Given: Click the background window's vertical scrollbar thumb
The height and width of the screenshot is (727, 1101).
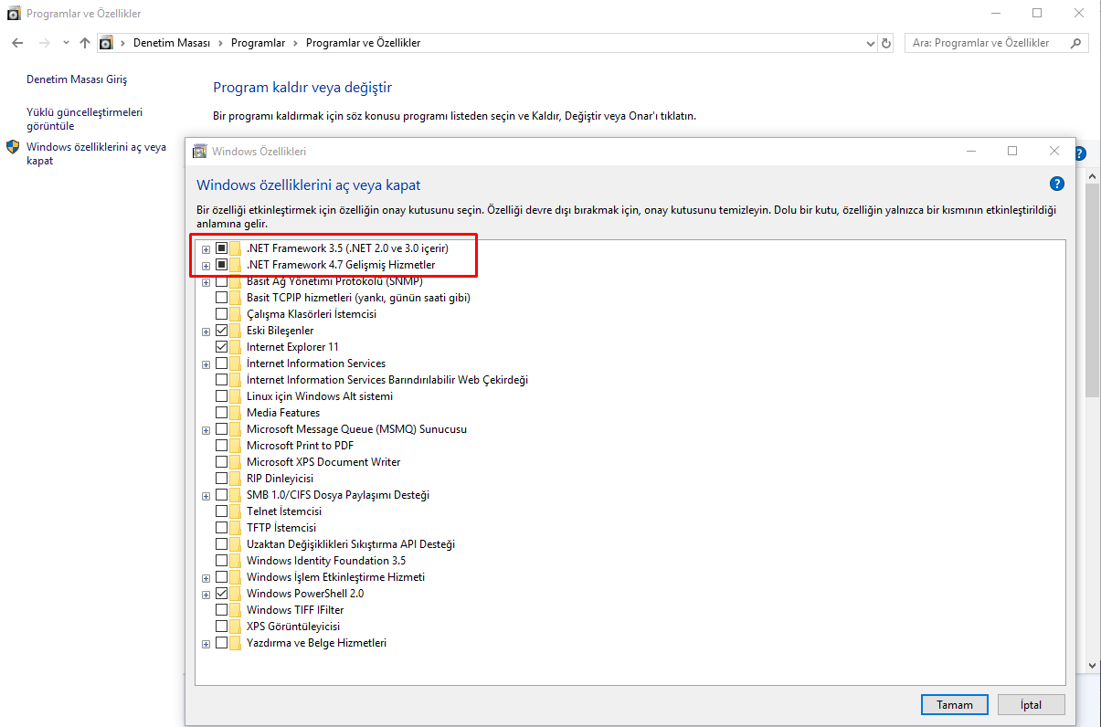Looking at the screenshot, I should pos(1093,290).
